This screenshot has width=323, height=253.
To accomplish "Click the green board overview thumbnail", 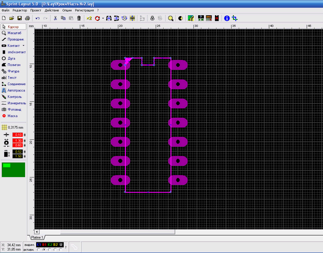I will pos(13,169).
